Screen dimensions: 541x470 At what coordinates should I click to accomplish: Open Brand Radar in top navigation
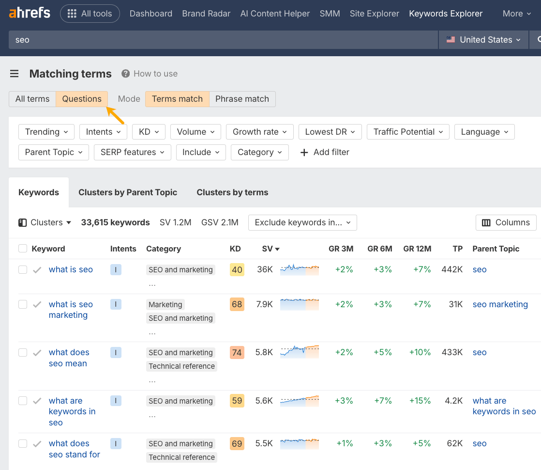[206, 14]
